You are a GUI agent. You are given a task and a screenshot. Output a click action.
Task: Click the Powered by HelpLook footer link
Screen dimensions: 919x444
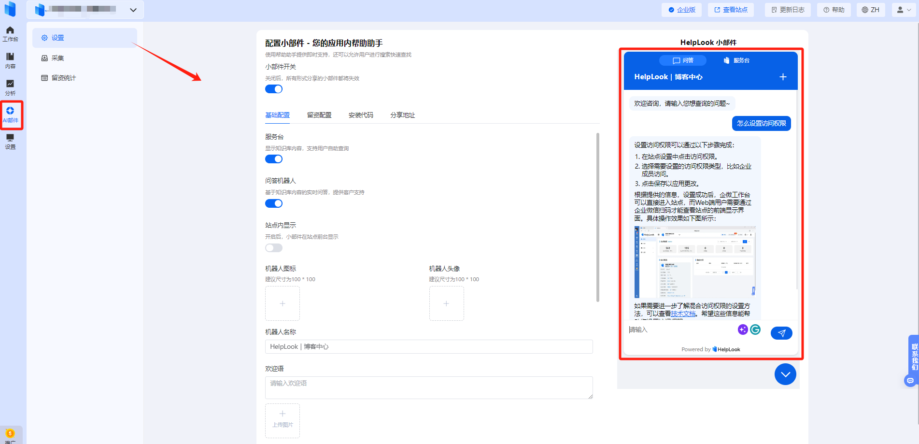(710, 349)
